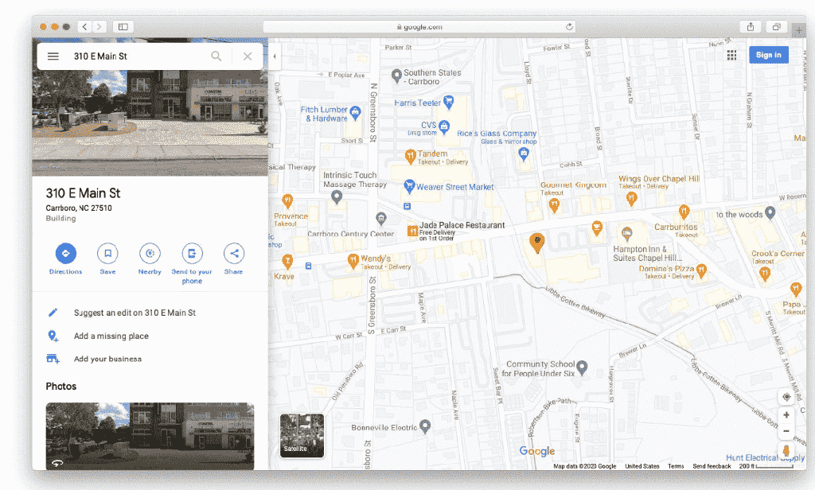Click the show your location button
The height and width of the screenshot is (490, 815).
pos(786,397)
